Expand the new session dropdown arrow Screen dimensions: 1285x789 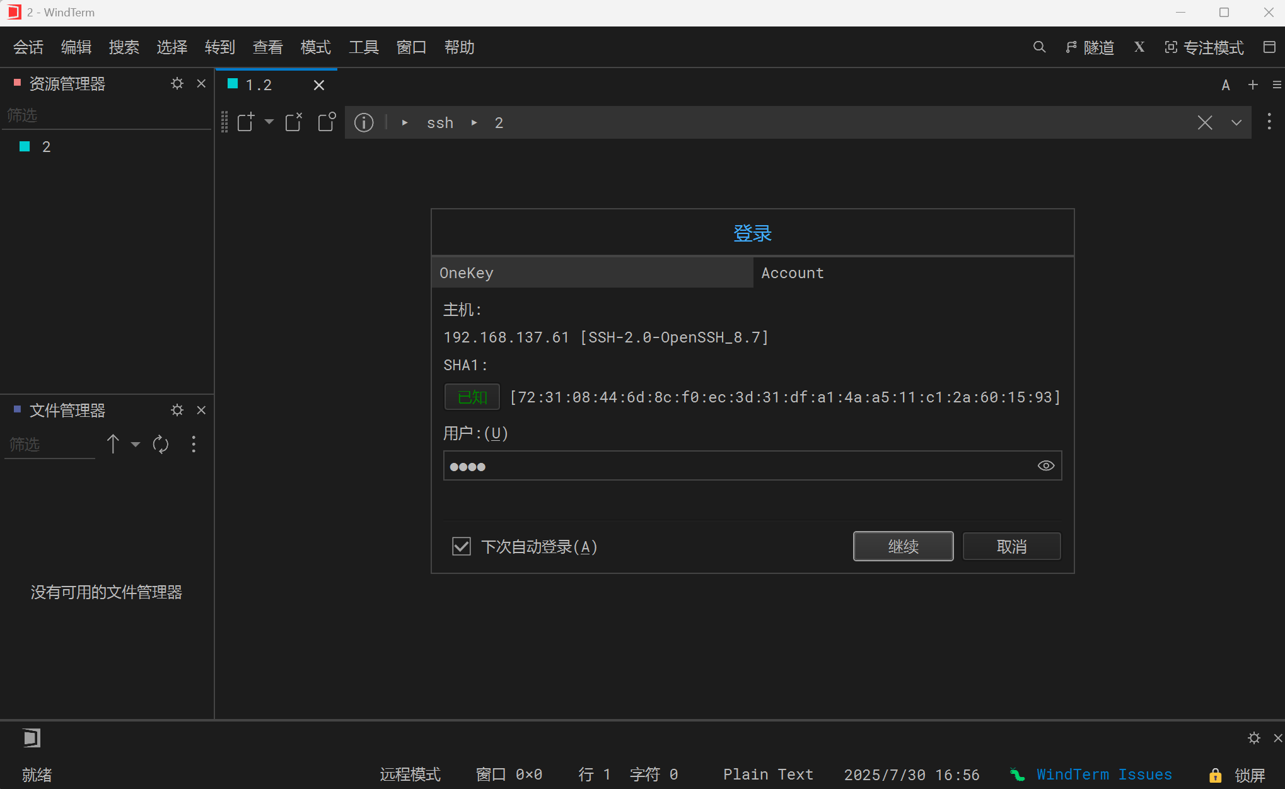click(x=269, y=122)
